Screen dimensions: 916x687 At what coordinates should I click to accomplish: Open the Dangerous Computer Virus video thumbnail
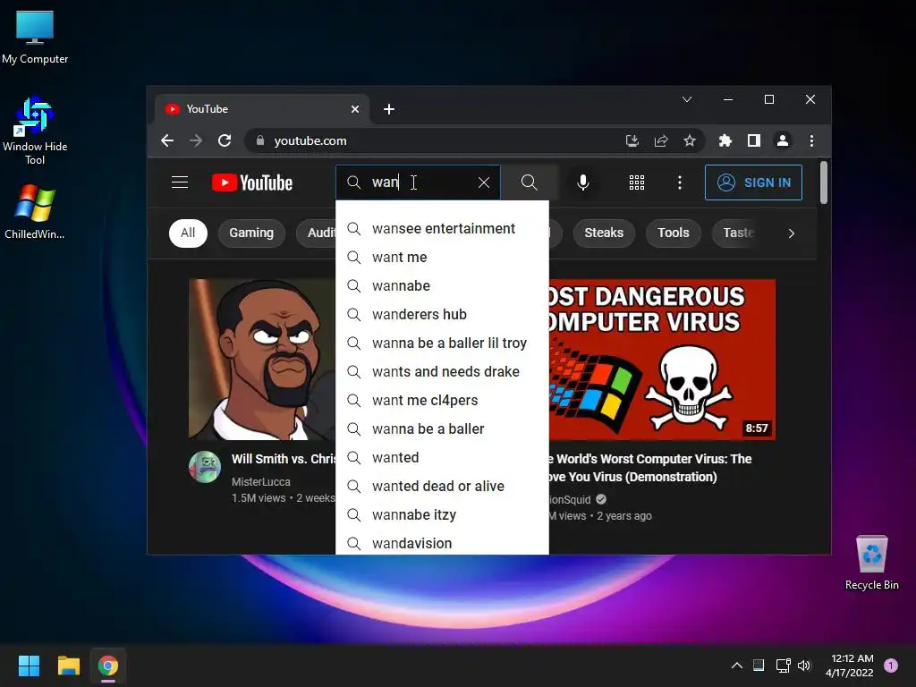click(662, 360)
